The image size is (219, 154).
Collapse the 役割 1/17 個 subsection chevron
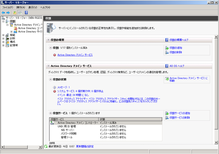pos(51,48)
